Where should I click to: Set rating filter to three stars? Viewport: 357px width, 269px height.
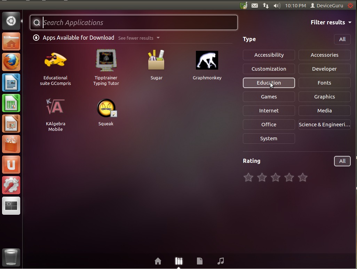tap(276, 177)
